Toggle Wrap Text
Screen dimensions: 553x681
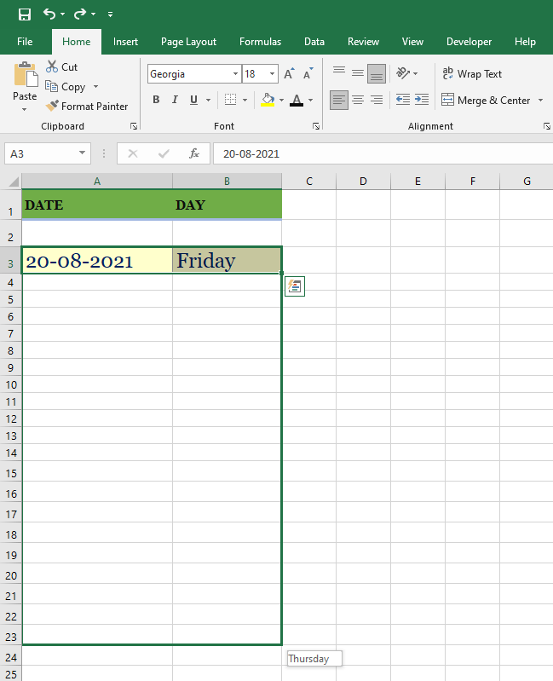coord(472,74)
